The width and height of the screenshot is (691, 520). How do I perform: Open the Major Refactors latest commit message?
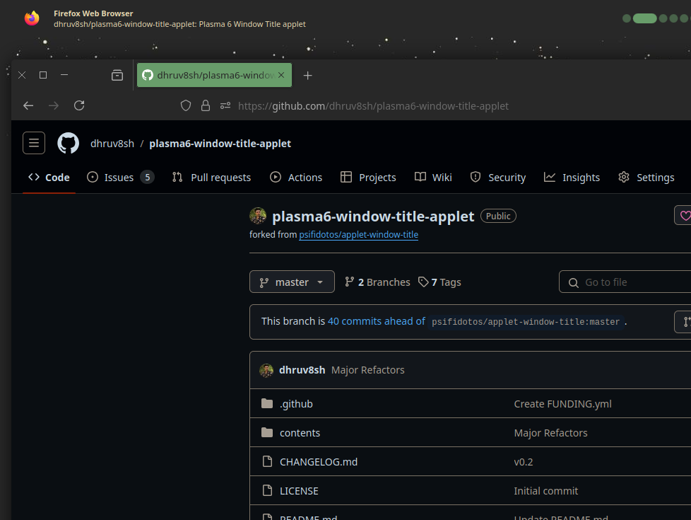coord(368,370)
